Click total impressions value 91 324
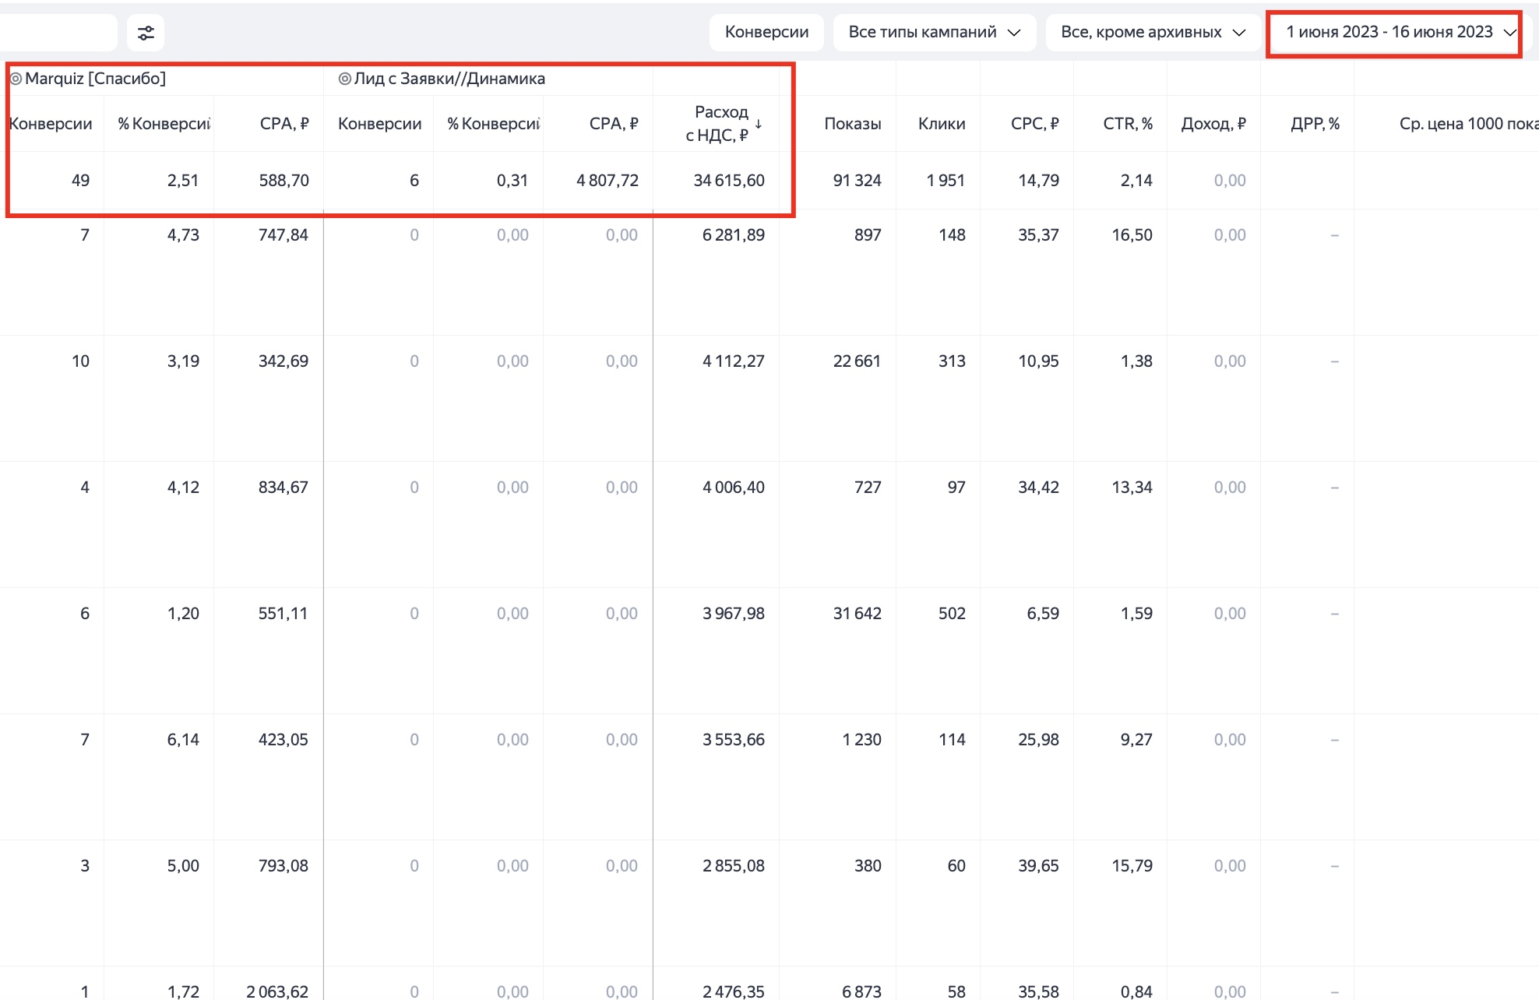The image size is (1539, 1000). [858, 181]
